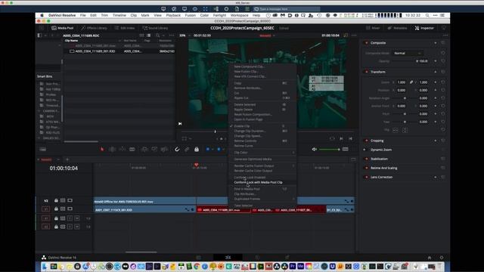Toggle the Retime And Scaling enable dot
The height and width of the screenshot is (272, 484).
tap(366, 168)
